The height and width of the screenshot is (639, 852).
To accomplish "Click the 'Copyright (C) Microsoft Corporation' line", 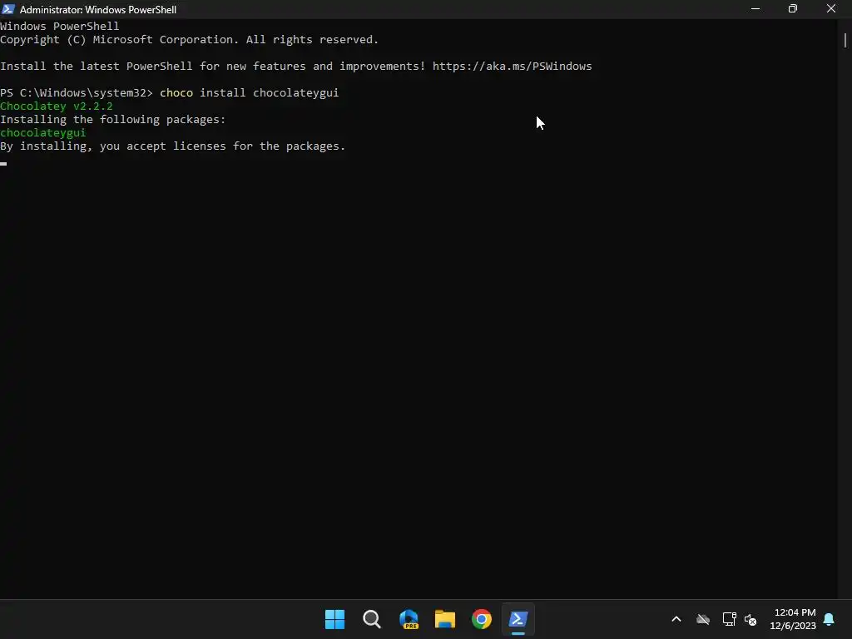I will (x=189, y=40).
